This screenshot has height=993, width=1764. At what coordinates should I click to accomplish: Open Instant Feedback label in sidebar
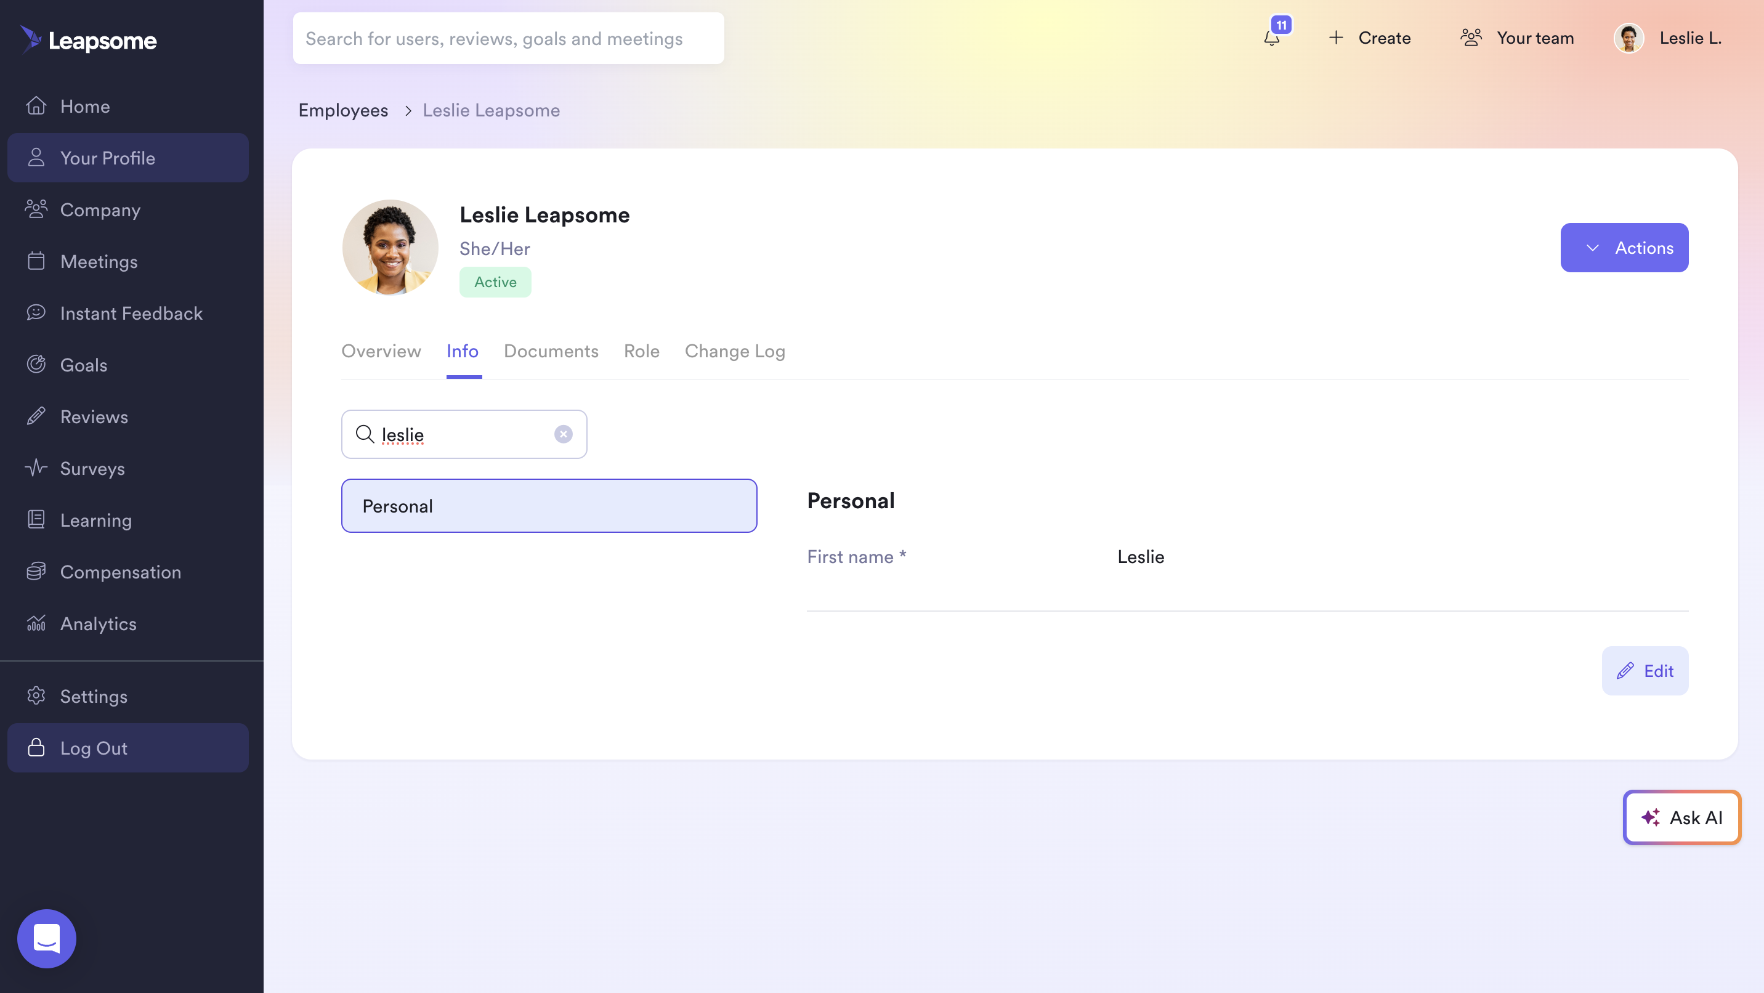(x=131, y=313)
